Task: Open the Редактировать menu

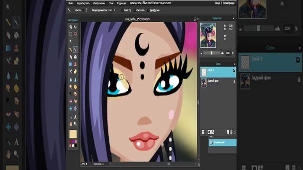Action: coord(83,3)
